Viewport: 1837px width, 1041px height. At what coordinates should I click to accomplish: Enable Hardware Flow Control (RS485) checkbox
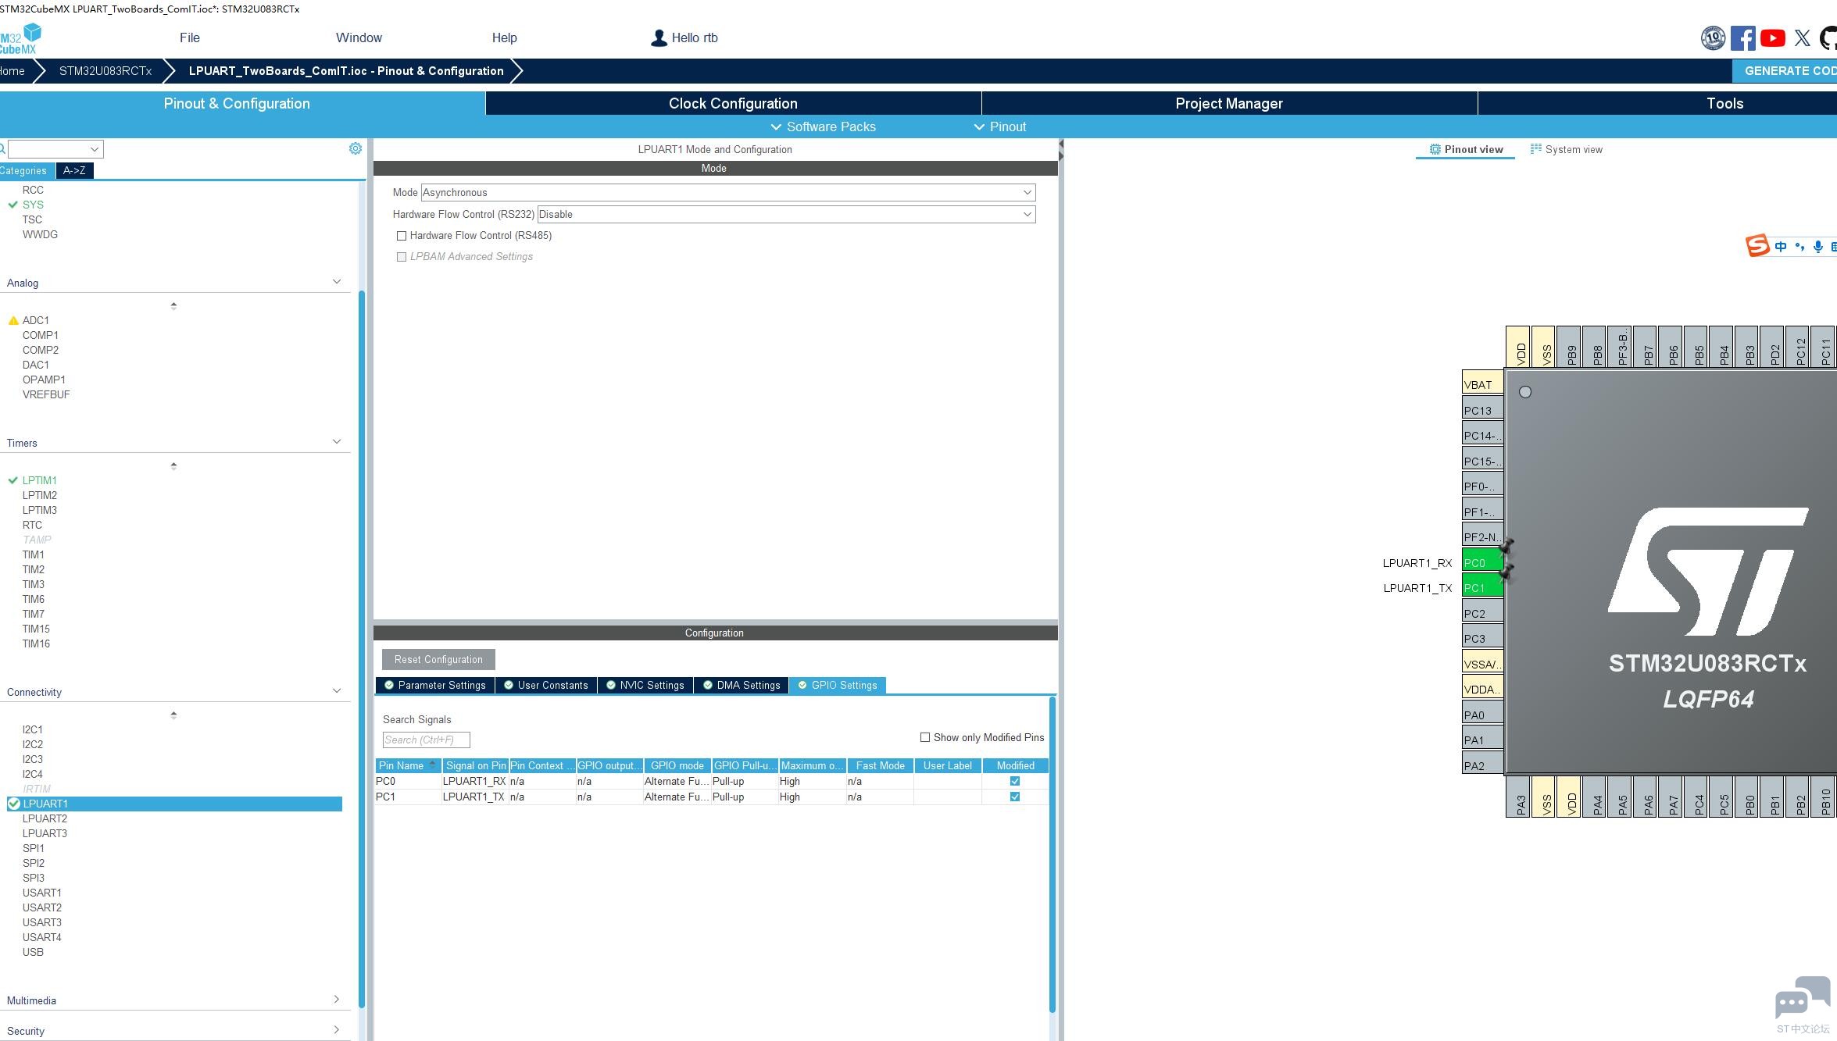coord(402,235)
